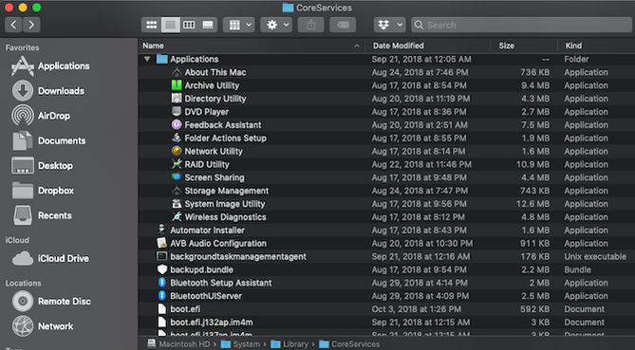
Task: Open Applications in the sidebar
Action: coord(50,66)
